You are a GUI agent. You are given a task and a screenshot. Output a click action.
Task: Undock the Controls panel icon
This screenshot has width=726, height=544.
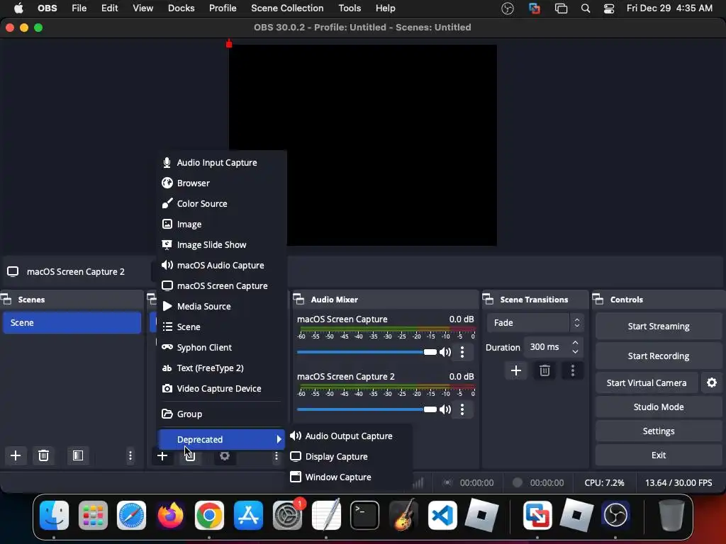pos(598,300)
